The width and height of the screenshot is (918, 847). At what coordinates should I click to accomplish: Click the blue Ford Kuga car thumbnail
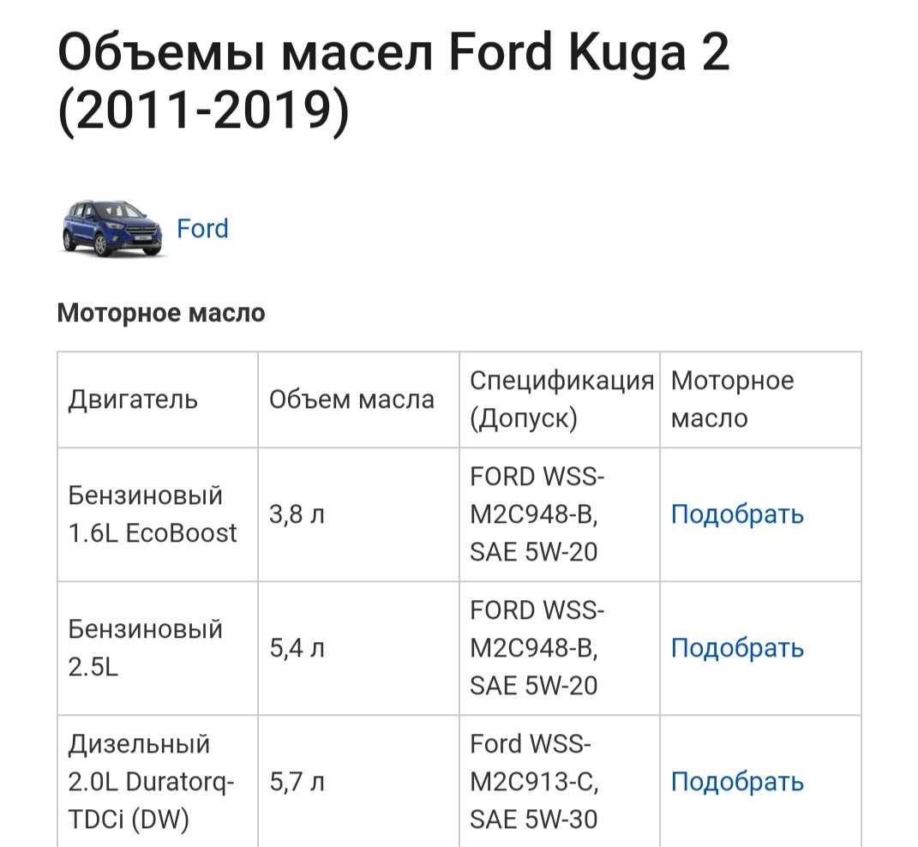coord(112,228)
